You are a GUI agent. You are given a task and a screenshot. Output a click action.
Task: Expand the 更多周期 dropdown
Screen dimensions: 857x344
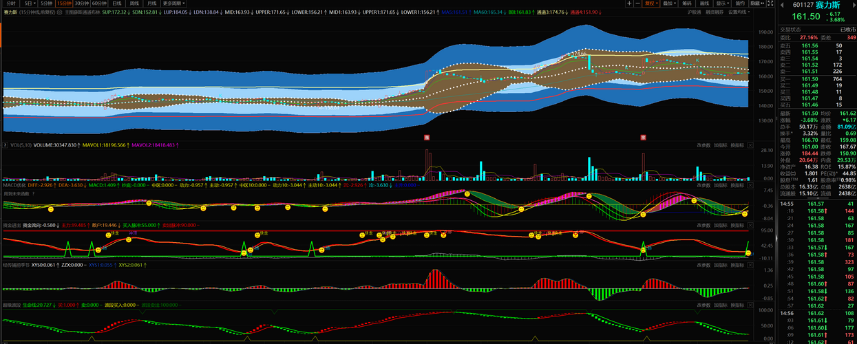pyautogui.click(x=173, y=3)
